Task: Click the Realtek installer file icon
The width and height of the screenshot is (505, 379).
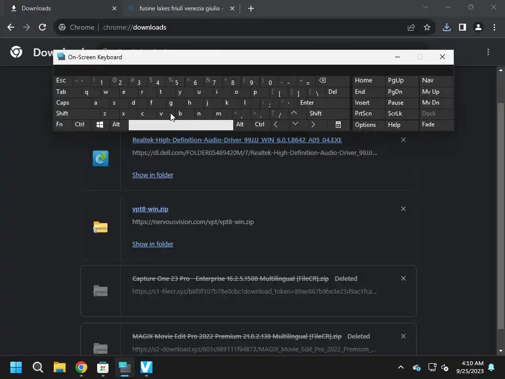Action: [101, 158]
